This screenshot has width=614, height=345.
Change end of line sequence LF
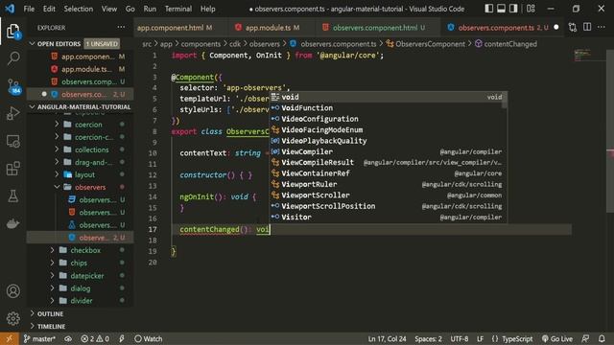pos(480,338)
